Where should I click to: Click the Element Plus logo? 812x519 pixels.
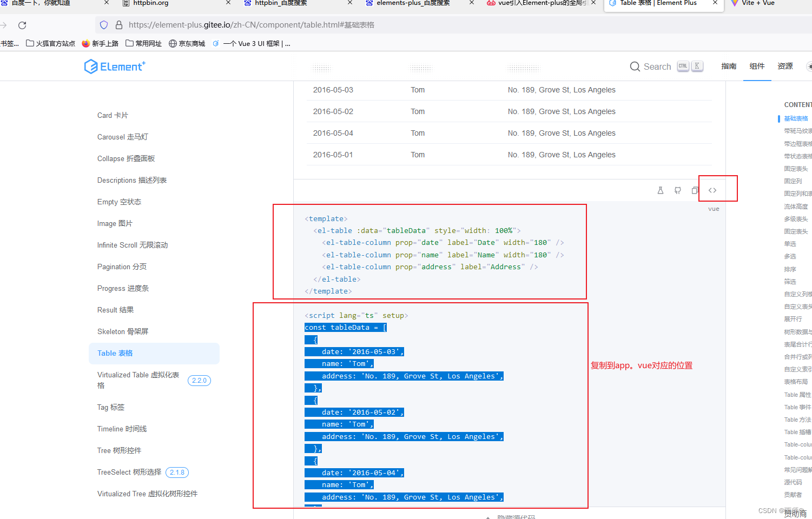pos(115,66)
